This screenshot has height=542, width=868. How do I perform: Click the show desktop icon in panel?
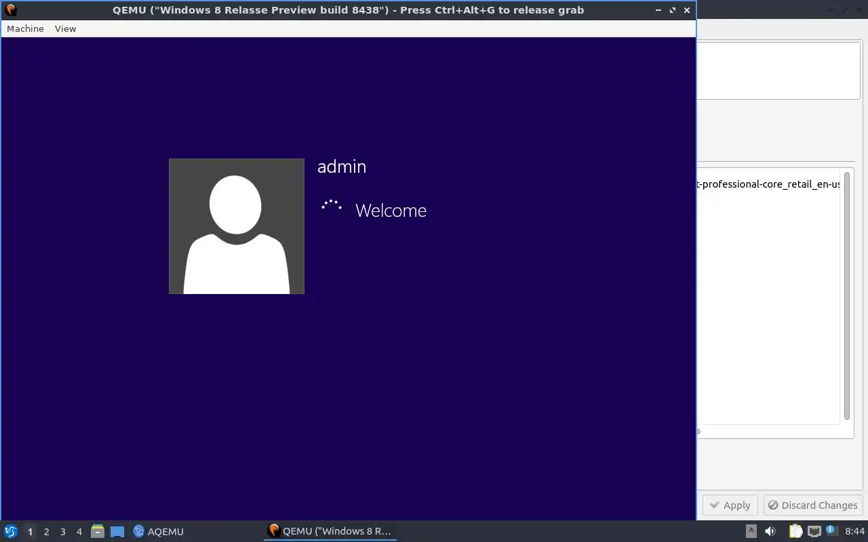117,531
